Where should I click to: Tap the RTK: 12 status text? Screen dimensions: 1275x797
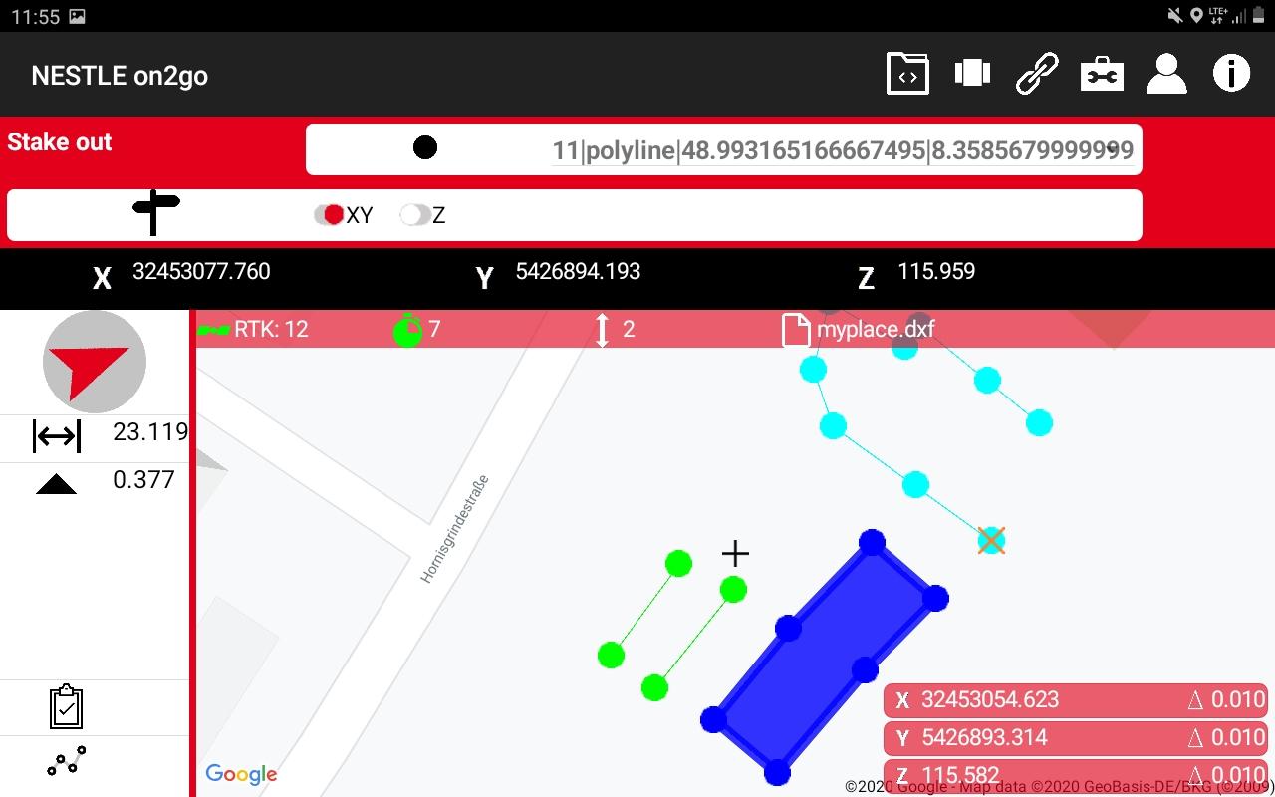(271, 329)
